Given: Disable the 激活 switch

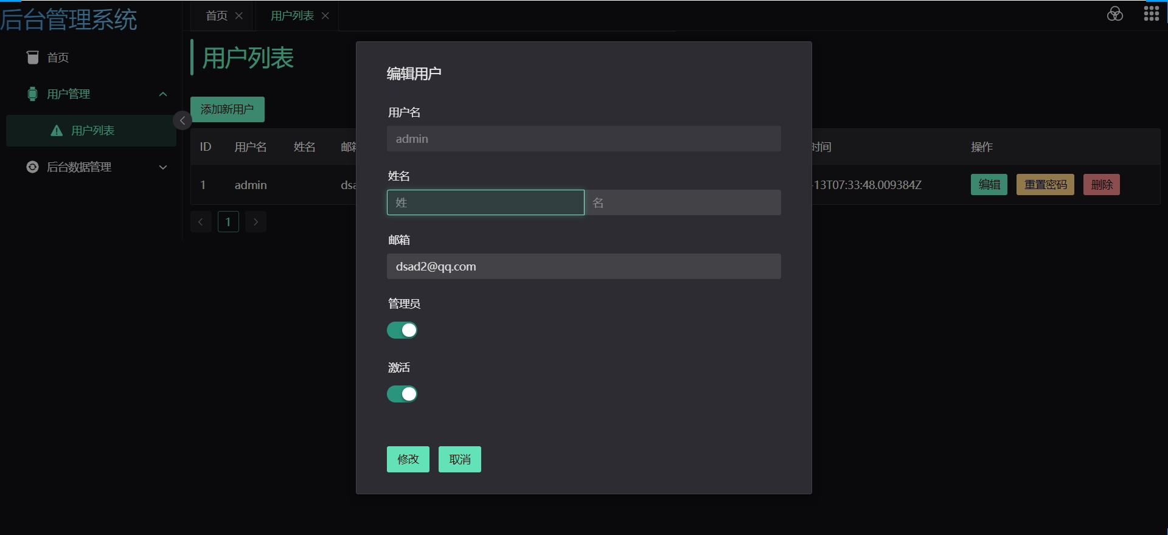Looking at the screenshot, I should 402,394.
